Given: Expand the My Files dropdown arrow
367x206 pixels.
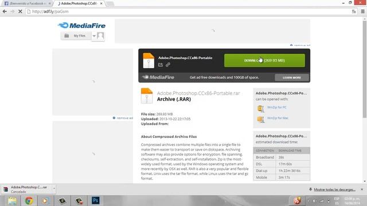Looking at the screenshot, I should tap(94, 36).
